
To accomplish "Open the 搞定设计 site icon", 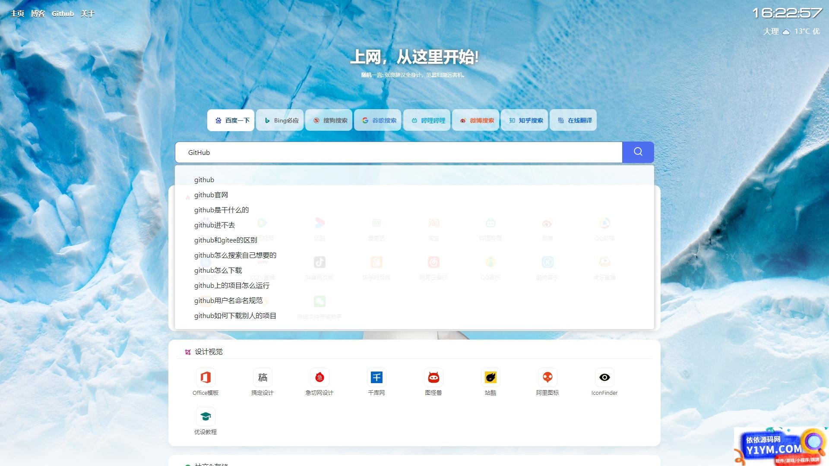I will (x=263, y=378).
